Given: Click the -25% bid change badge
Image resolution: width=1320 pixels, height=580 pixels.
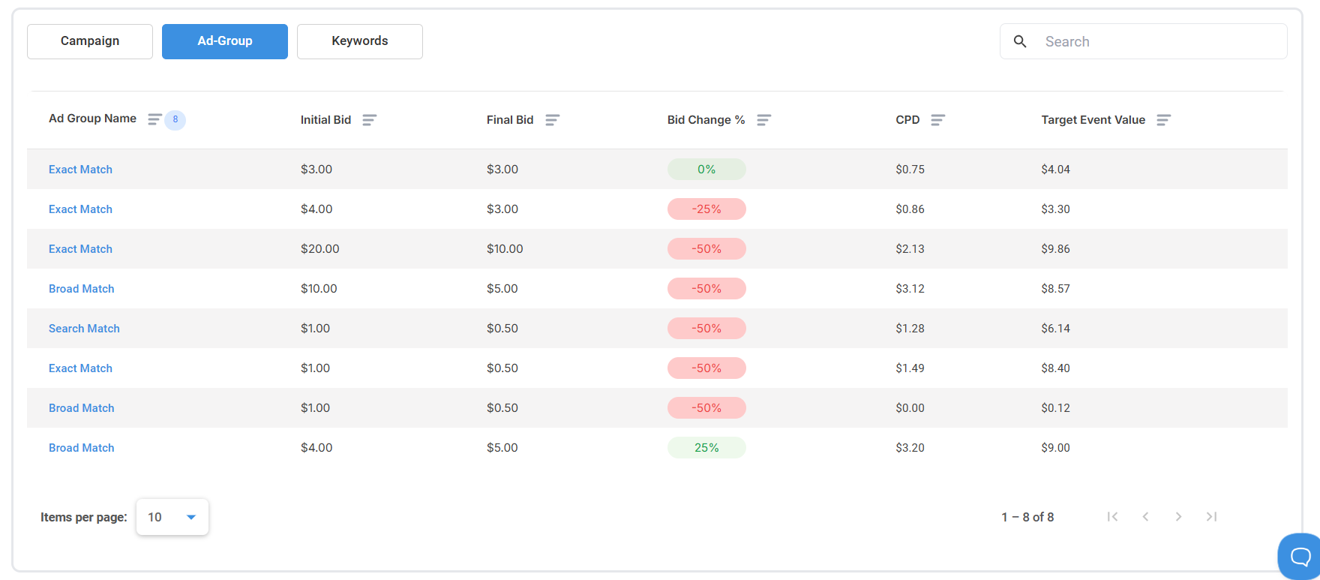Looking at the screenshot, I should point(706,209).
